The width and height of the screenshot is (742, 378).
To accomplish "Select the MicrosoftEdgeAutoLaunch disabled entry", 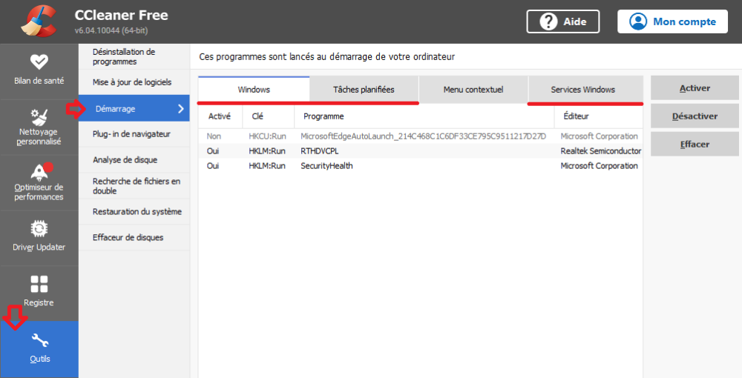I will pyautogui.click(x=422, y=136).
